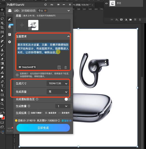Screen dimensions: 146x149
Task: Click the 获取积分 link
Action: point(66,121)
